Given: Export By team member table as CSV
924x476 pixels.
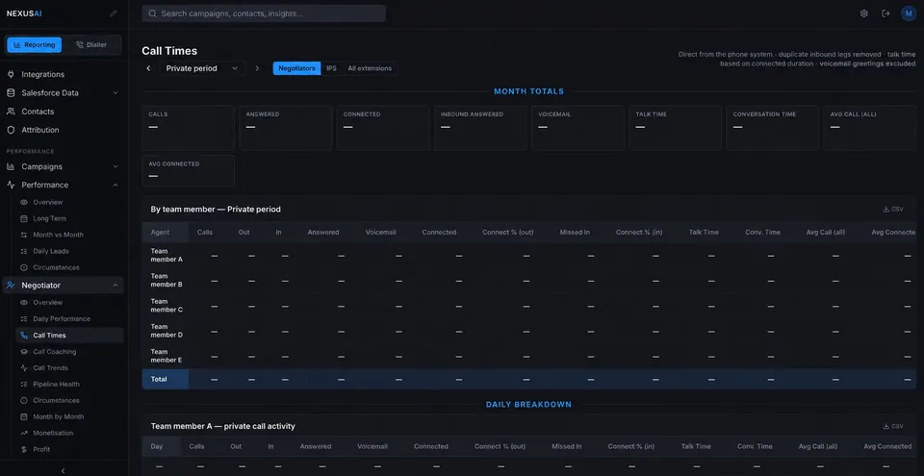Looking at the screenshot, I should [x=893, y=209].
